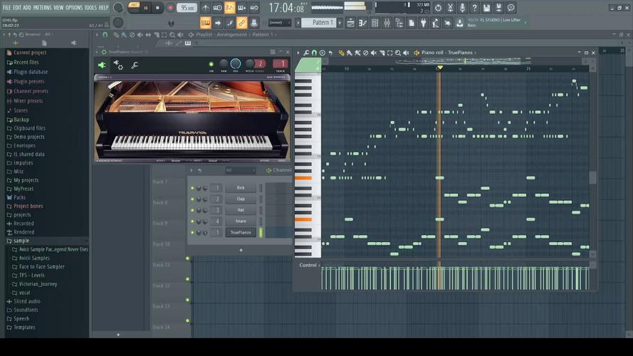Click the microphone recording icon
This screenshot has height=356, width=633.
(462, 8)
